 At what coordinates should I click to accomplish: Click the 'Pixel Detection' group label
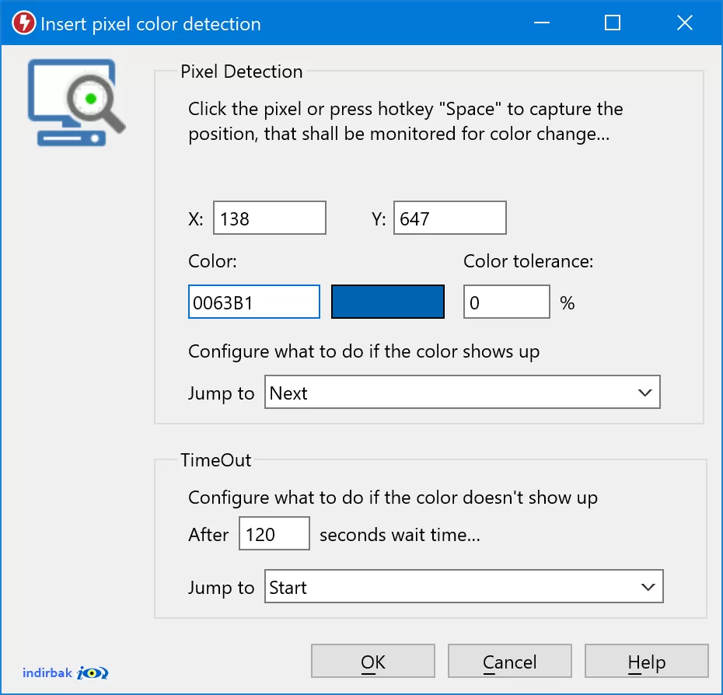pos(241,72)
